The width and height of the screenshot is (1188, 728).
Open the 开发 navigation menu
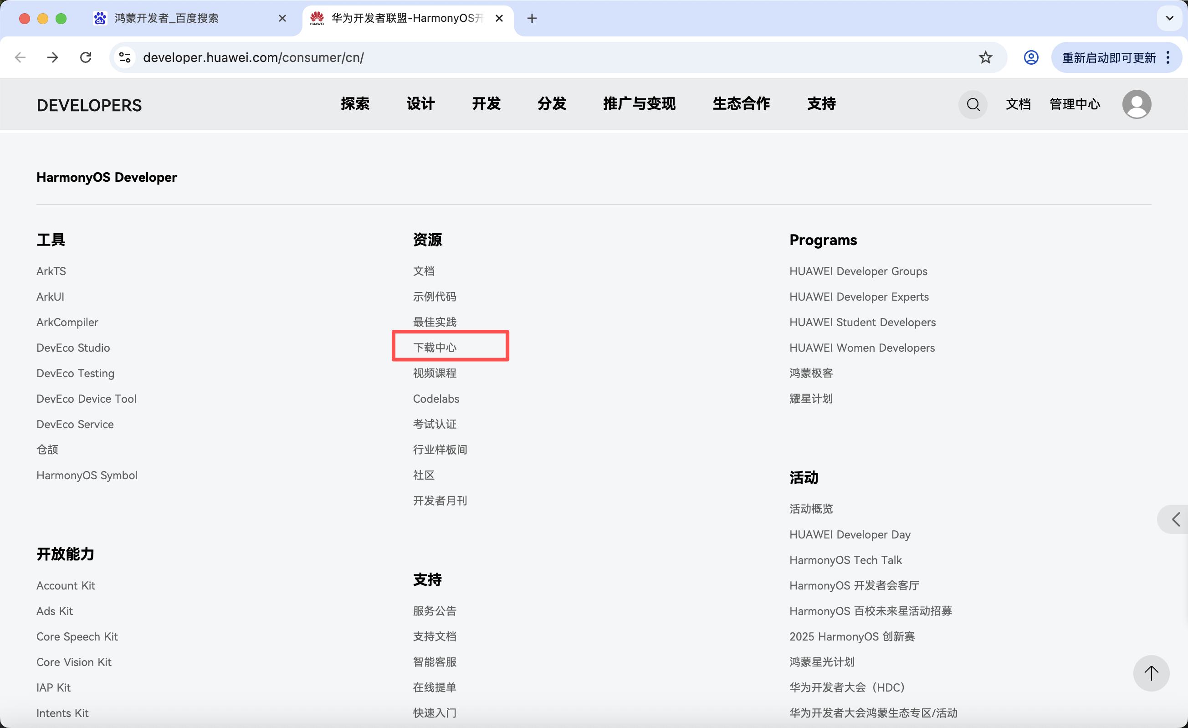[486, 104]
